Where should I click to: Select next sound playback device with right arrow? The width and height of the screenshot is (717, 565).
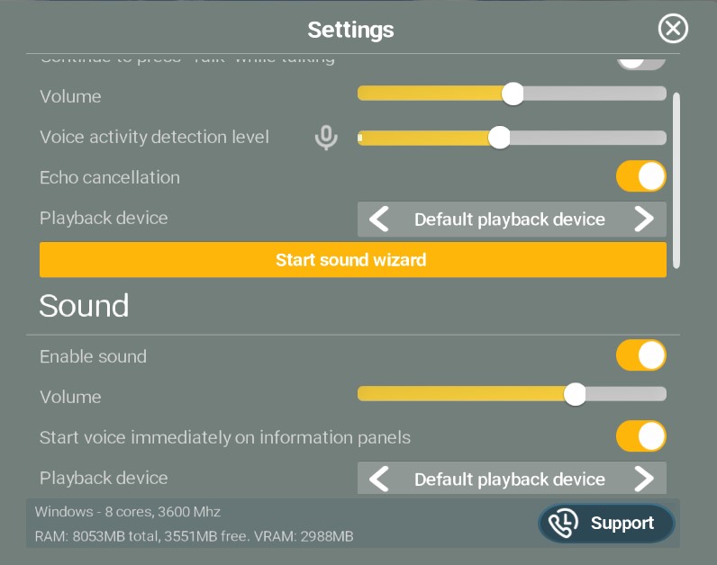pos(644,479)
